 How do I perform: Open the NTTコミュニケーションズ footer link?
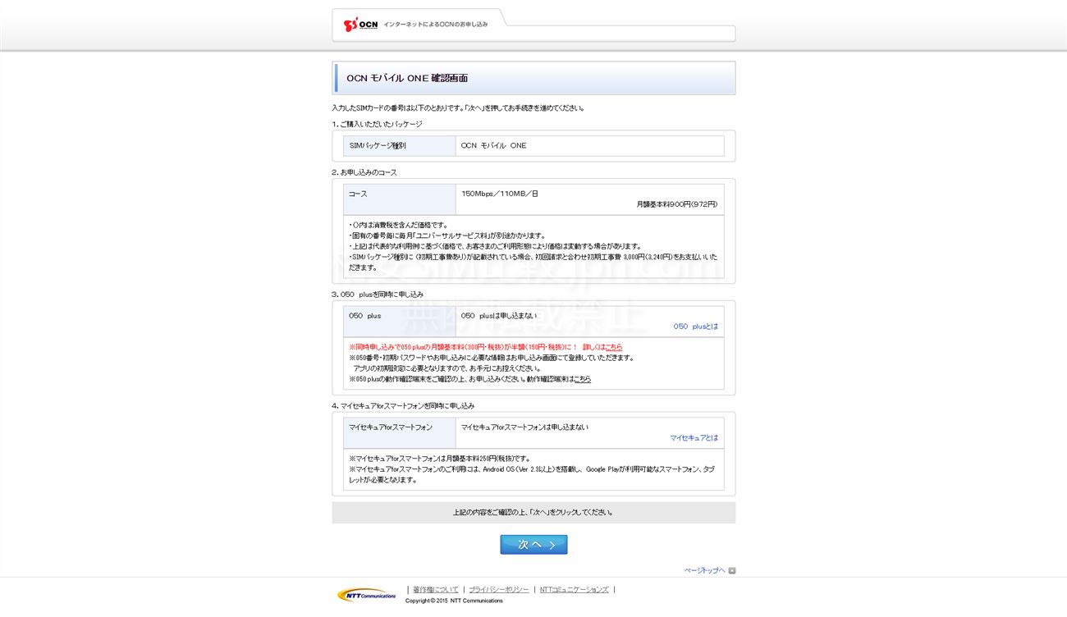point(575,590)
